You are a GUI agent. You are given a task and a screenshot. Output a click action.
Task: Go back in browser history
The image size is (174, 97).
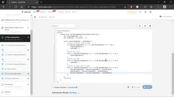tap(4, 7)
